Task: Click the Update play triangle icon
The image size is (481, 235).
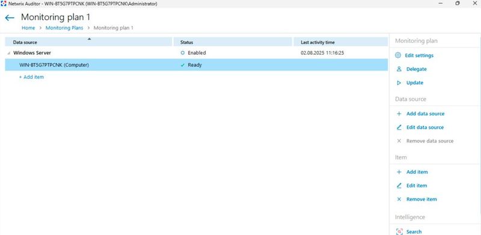Action: [x=399, y=83]
